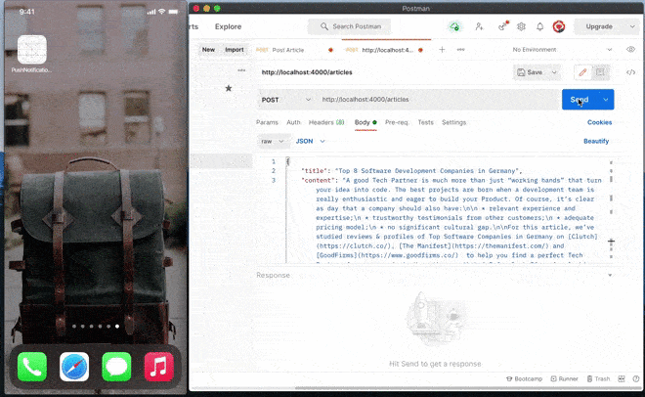Open the red user avatar menu

click(x=559, y=26)
